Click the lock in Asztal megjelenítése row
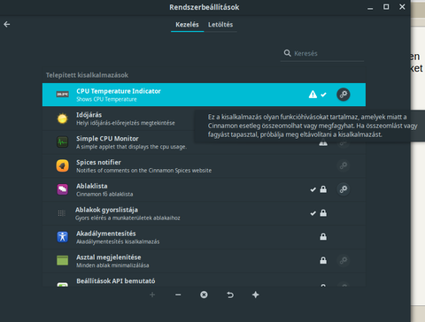425x322 pixels. pyautogui.click(x=323, y=260)
